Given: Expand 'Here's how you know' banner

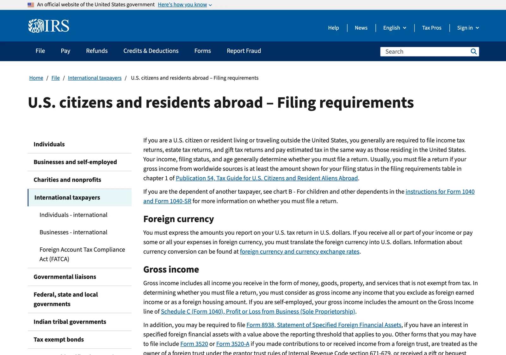Looking at the screenshot, I should 185,5.
